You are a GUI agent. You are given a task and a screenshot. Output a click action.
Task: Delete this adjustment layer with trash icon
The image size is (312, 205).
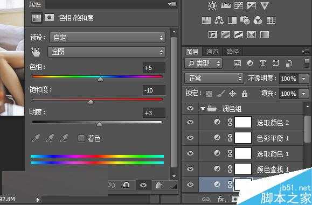coord(158,185)
